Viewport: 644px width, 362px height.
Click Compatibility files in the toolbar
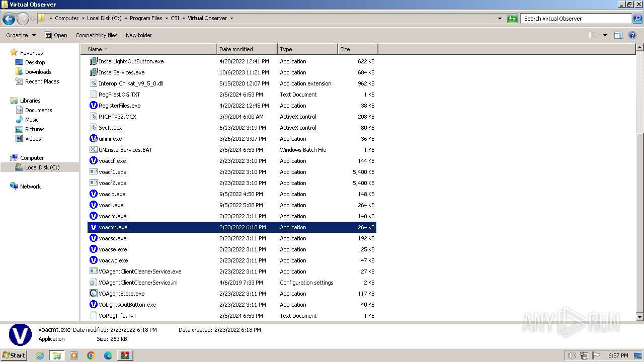coord(97,35)
